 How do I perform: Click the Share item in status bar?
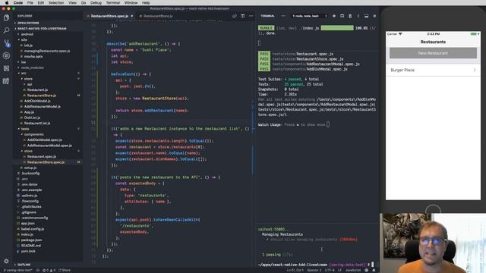tap(65, 270)
